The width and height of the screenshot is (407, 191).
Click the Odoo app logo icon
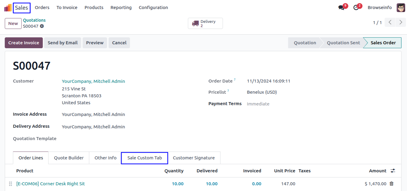tap(8, 8)
